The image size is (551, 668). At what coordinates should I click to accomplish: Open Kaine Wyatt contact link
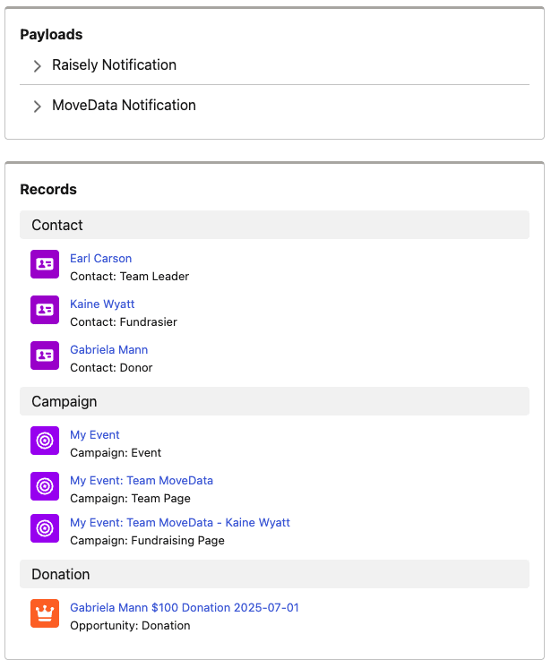(x=102, y=304)
